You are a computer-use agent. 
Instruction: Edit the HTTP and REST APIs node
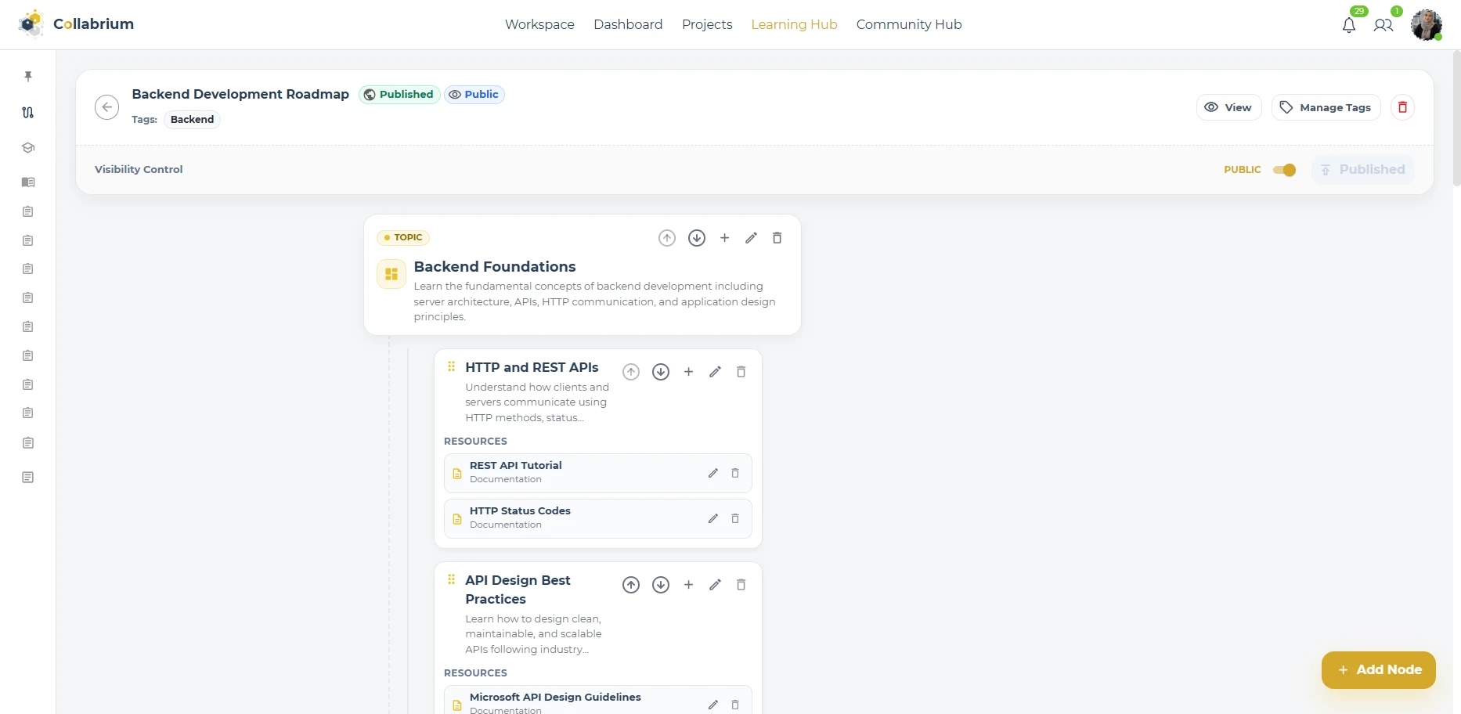[715, 372]
